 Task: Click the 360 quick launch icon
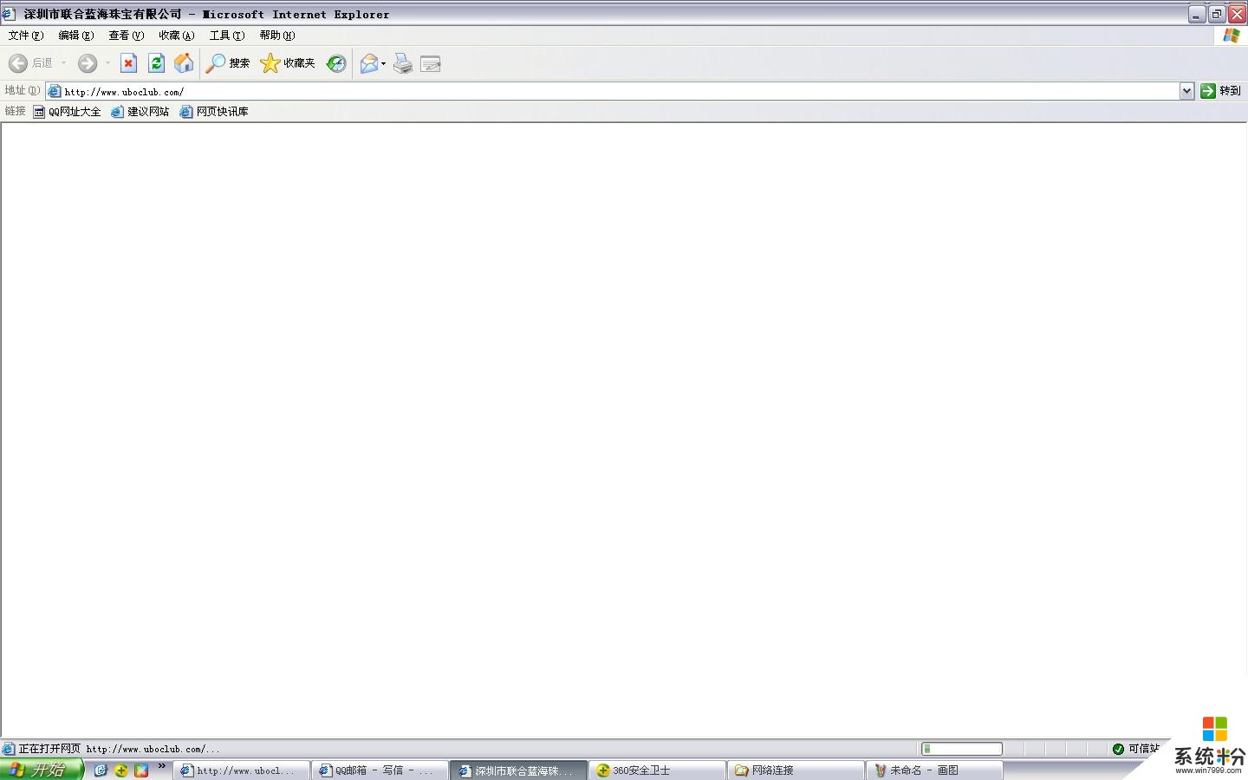click(121, 770)
